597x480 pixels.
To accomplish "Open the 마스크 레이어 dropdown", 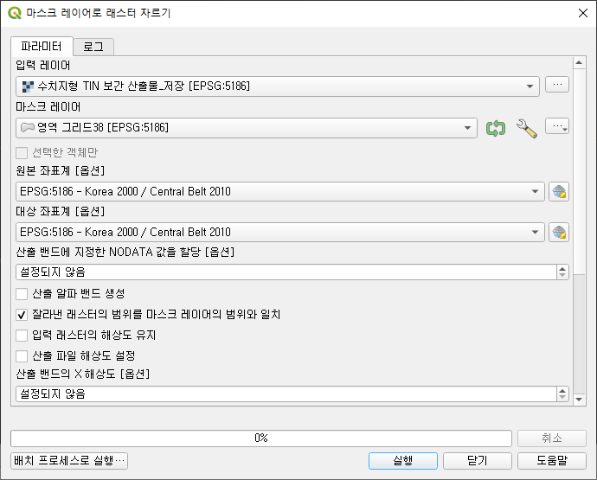I will coord(247,128).
